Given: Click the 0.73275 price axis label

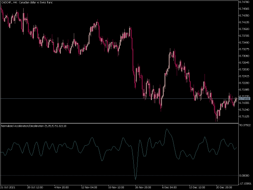Looking at the screenshot, I should (245, 49).
